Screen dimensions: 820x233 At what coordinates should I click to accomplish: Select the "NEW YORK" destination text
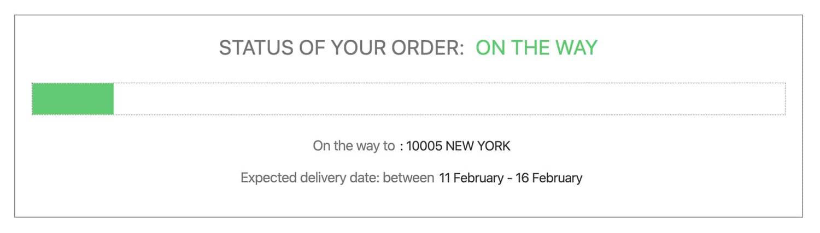click(x=478, y=146)
